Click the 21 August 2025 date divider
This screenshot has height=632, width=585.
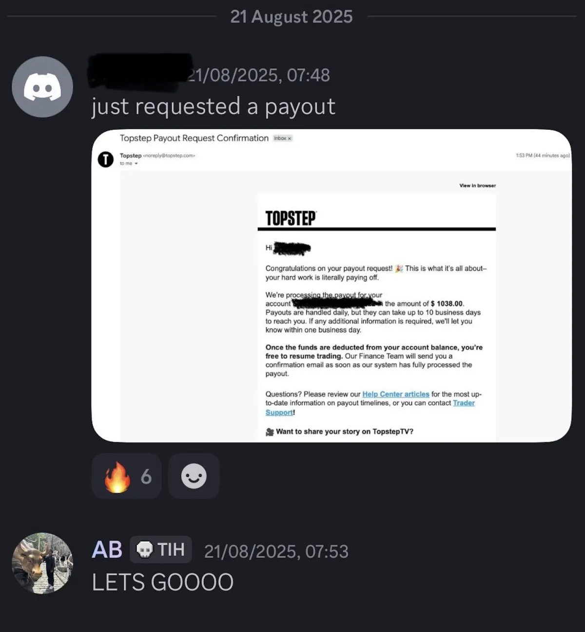[292, 17]
